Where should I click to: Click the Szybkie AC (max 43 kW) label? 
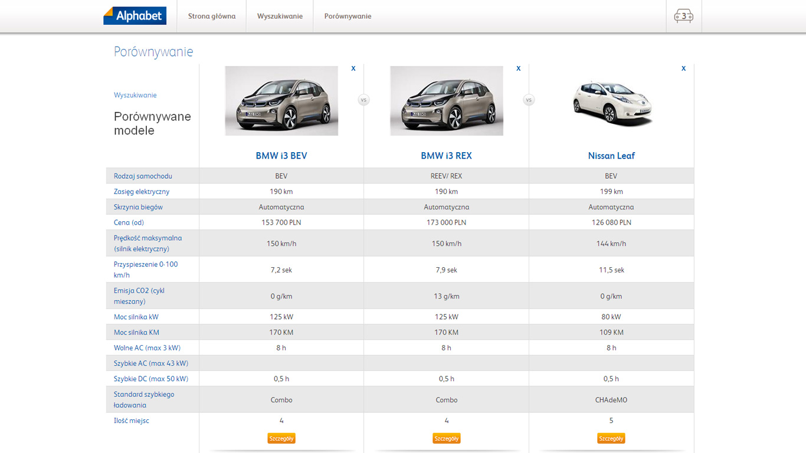[x=151, y=363]
